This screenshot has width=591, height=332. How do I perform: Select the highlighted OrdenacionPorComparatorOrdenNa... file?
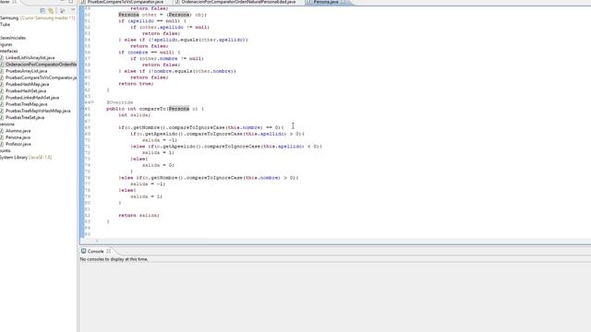pos(41,65)
